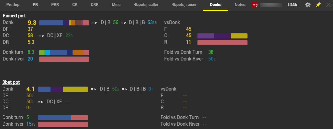
Task: Switch to the Preflop tab
Action: coord(13,5)
